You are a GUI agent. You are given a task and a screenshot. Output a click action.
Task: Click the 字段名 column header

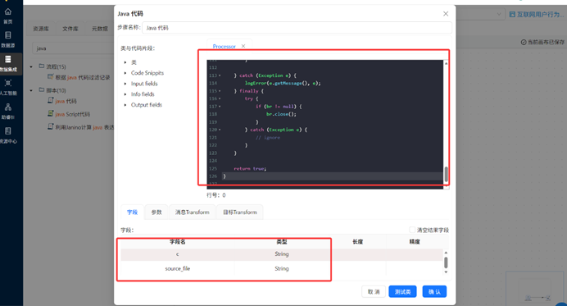tap(178, 241)
